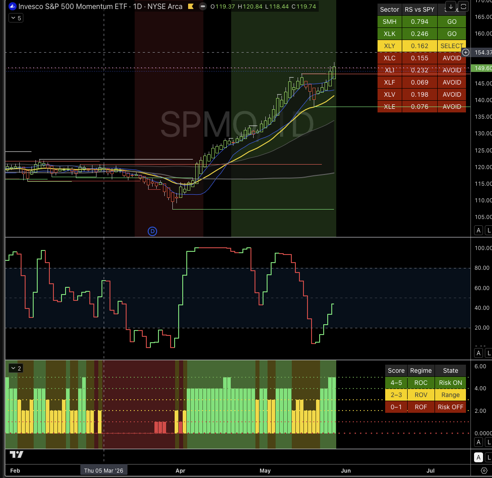Screen dimensions: 492x478
Task: Click the Sector column header
Action: pos(389,9)
